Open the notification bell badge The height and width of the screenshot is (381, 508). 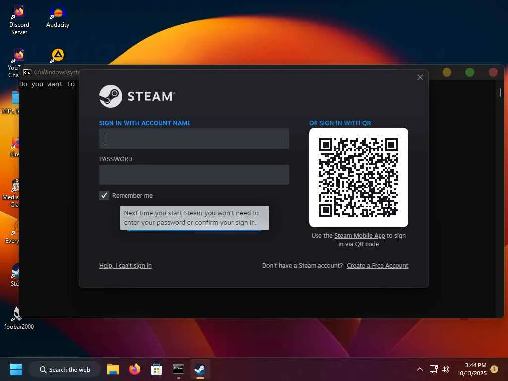point(494,369)
